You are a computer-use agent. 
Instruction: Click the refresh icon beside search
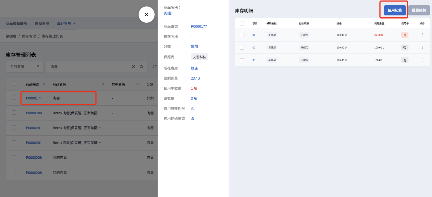click(154, 67)
